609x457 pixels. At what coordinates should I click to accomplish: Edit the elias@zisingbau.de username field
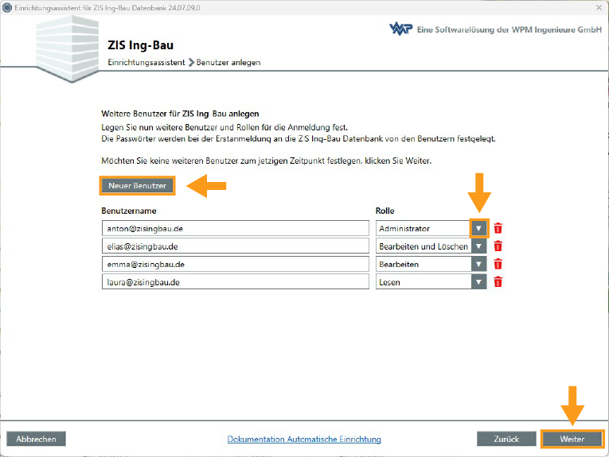click(x=236, y=246)
